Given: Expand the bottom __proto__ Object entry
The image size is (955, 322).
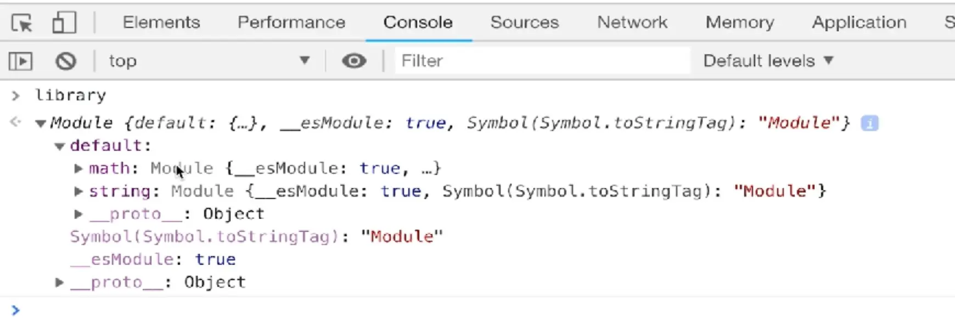Looking at the screenshot, I should pos(59,283).
